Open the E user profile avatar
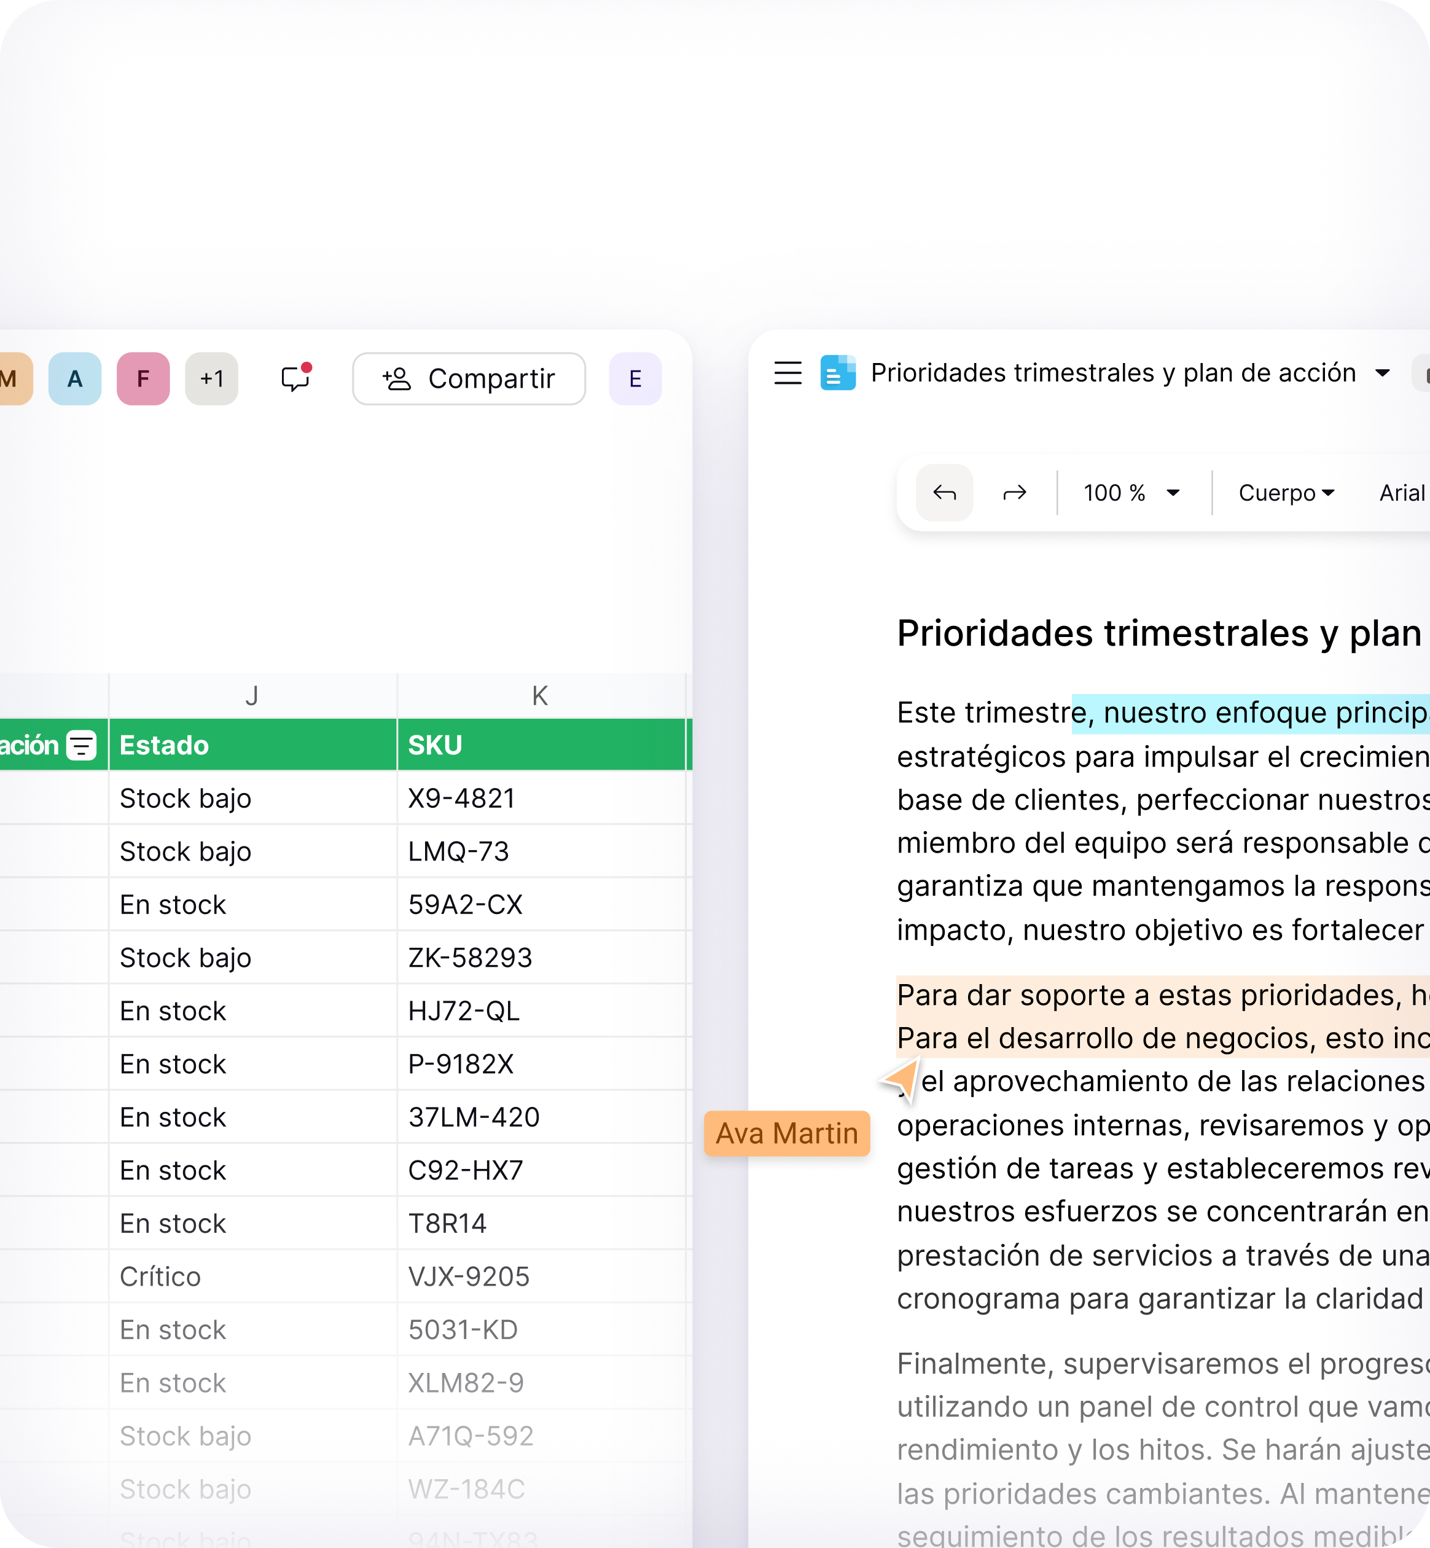 [635, 378]
